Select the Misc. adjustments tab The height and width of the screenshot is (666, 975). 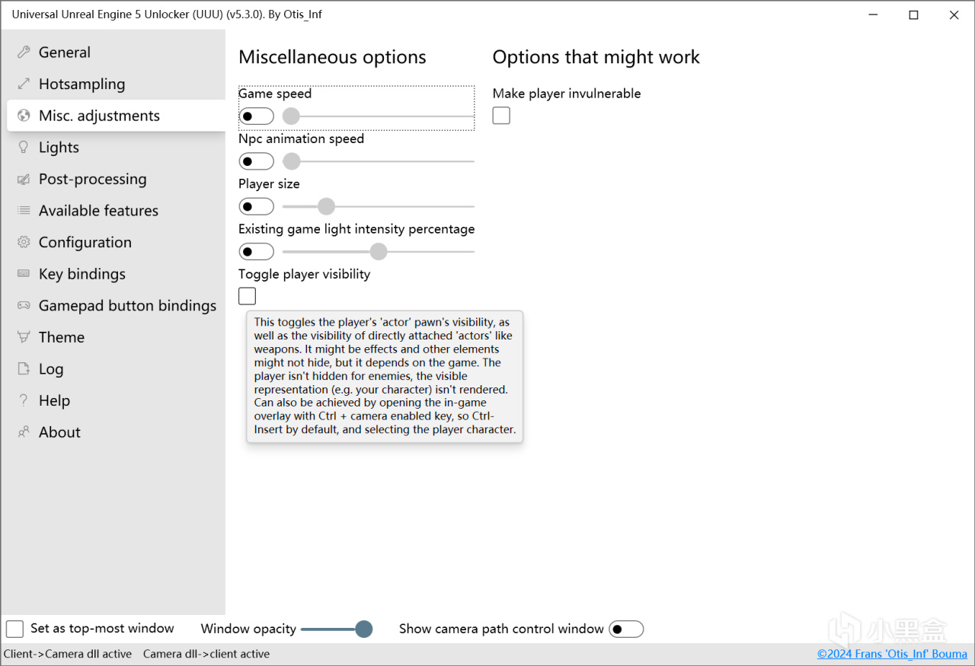coord(116,116)
